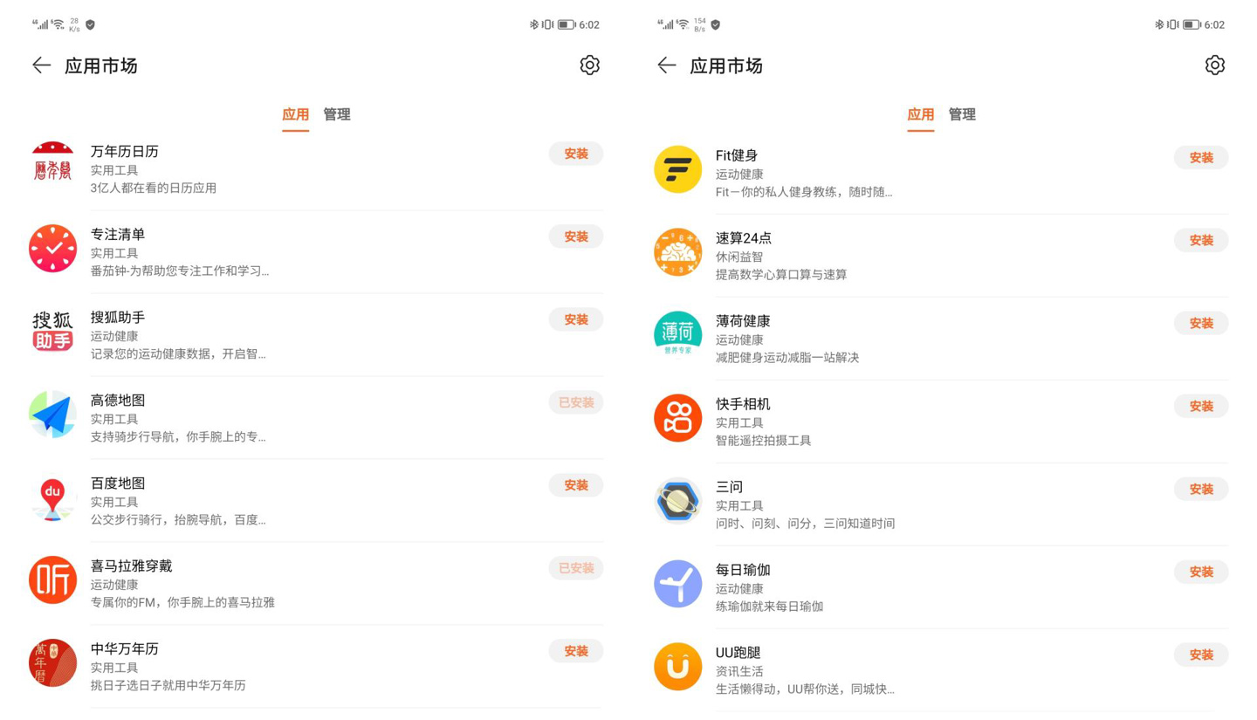Open the settings gear on the left screen
This screenshot has height=720, width=1257.
(x=590, y=65)
